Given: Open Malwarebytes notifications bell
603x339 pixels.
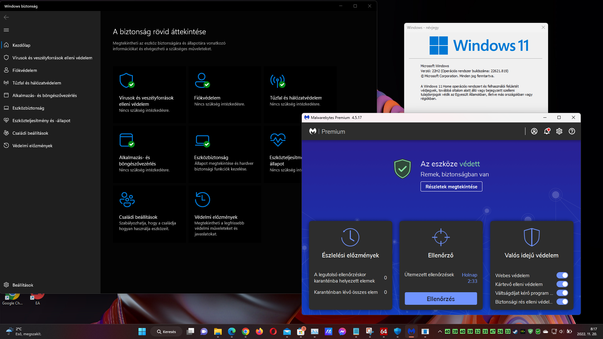Looking at the screenshot, I should [547, 131].
